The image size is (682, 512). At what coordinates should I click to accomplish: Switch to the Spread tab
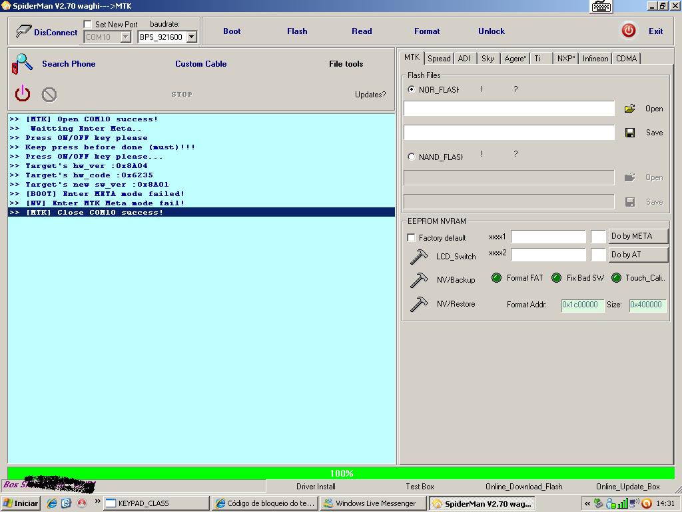(439, 59)
